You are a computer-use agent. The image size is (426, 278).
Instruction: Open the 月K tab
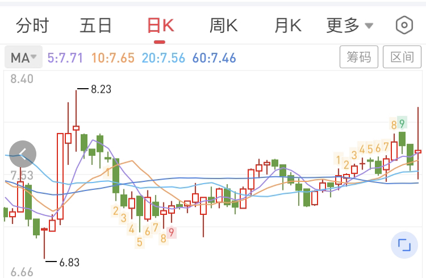pos(287,26)
